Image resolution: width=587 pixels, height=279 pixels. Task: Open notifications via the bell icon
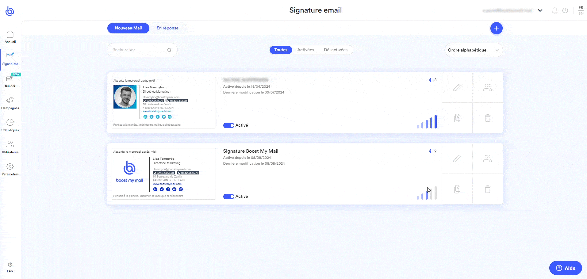[x=554, y=10]
